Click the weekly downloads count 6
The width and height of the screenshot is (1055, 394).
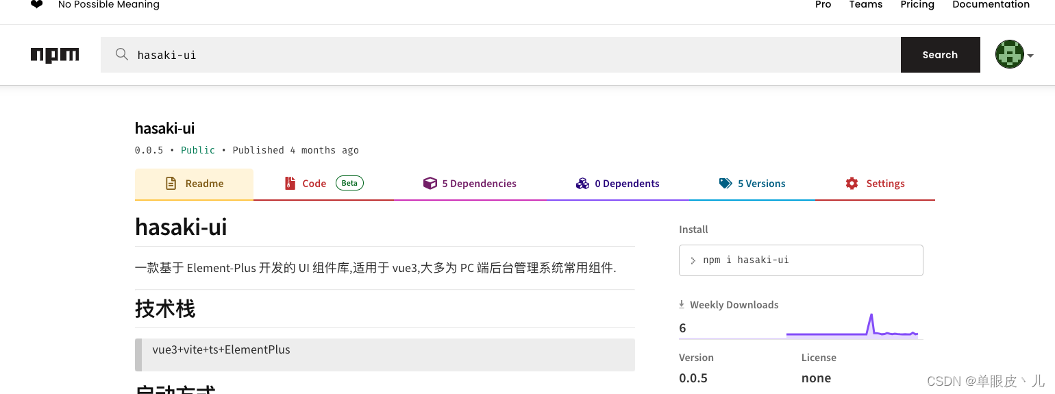tap(682, 328)
